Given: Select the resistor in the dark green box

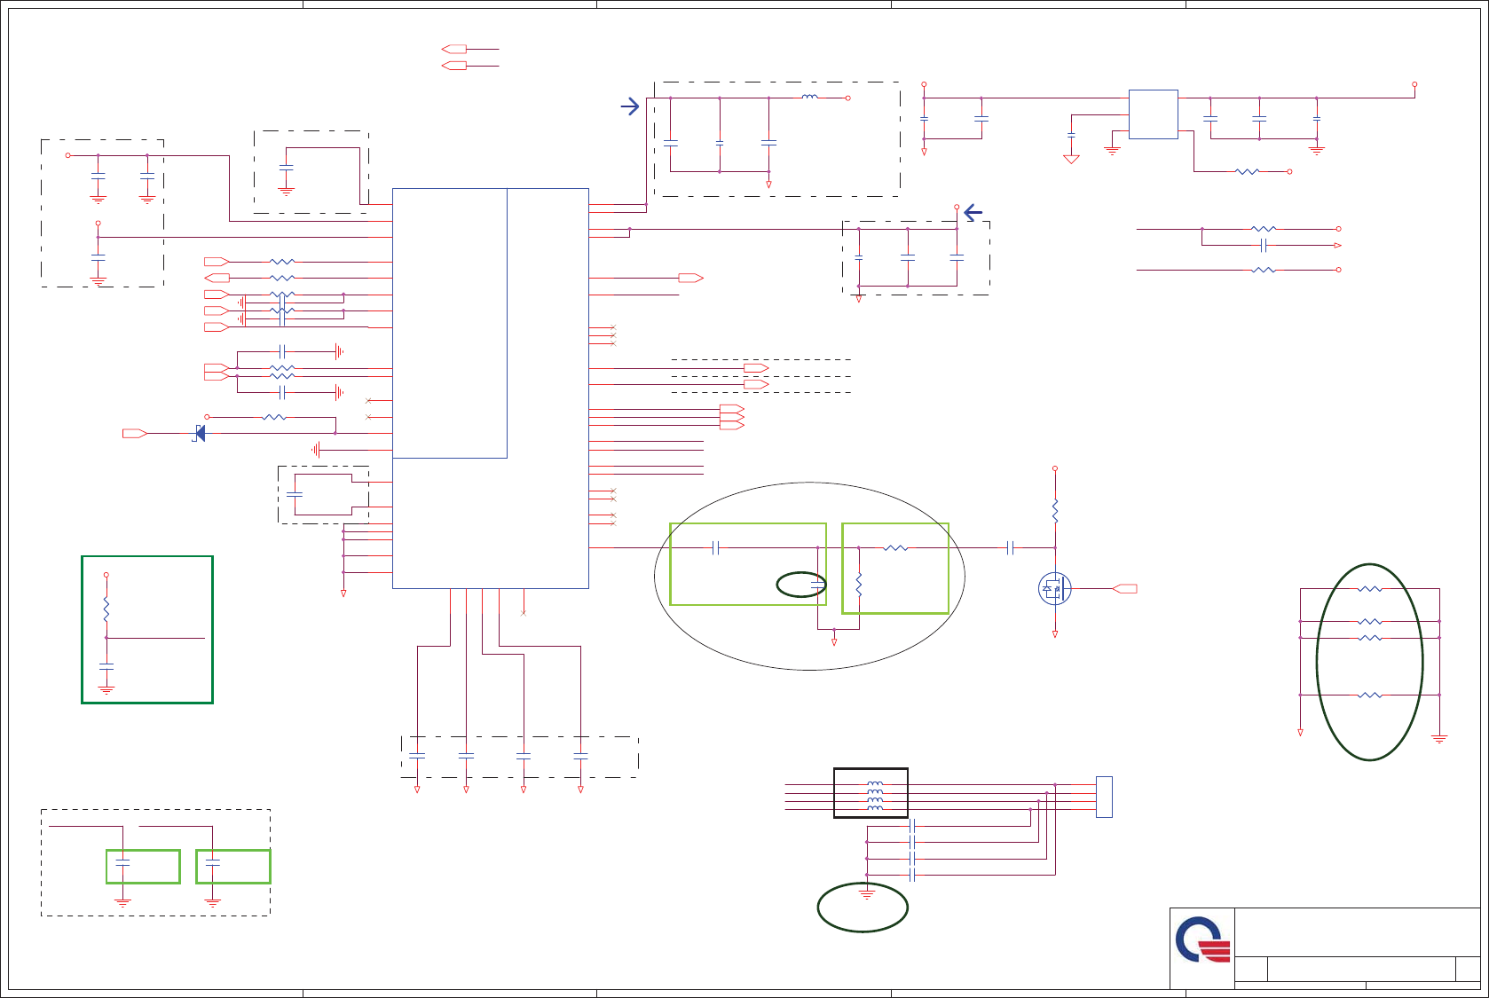Looking at the screenshot, I should 106,609.
